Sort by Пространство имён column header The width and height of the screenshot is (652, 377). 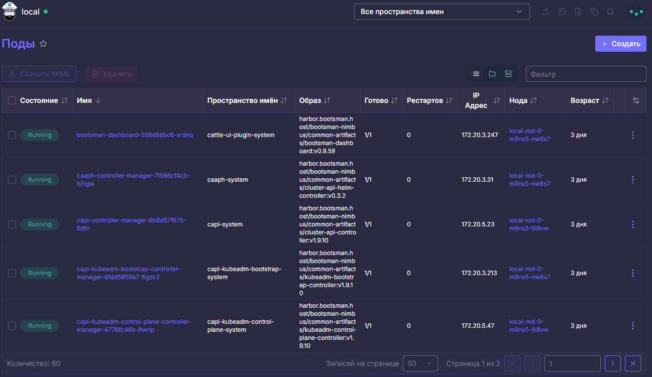tap(247, 100)
